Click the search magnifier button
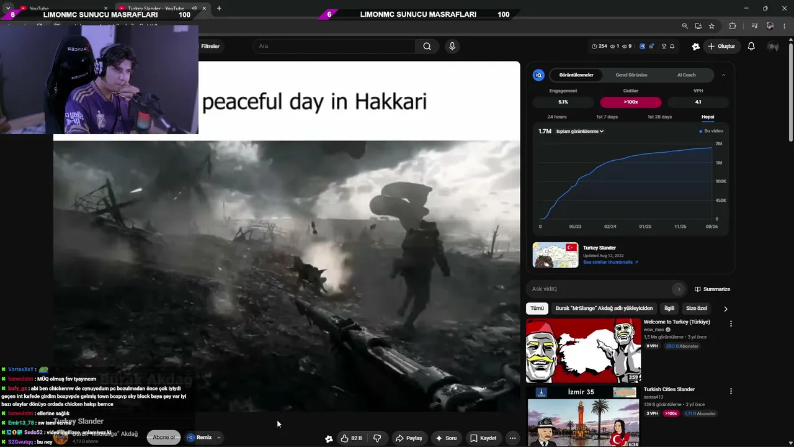This screenshot has width=794, height=447. click(427, 46)
